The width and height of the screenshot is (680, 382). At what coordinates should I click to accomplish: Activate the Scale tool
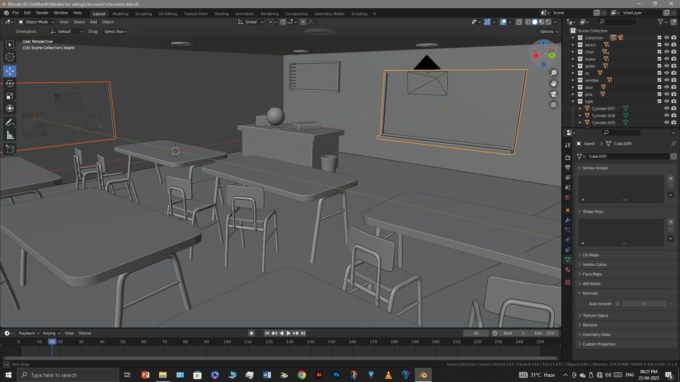pyautogui.click(x=10, y=96)
